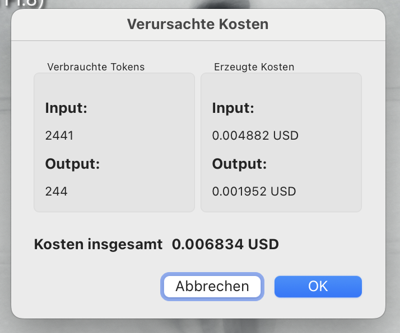Click the background window text behind dialog

pos(22,4)
